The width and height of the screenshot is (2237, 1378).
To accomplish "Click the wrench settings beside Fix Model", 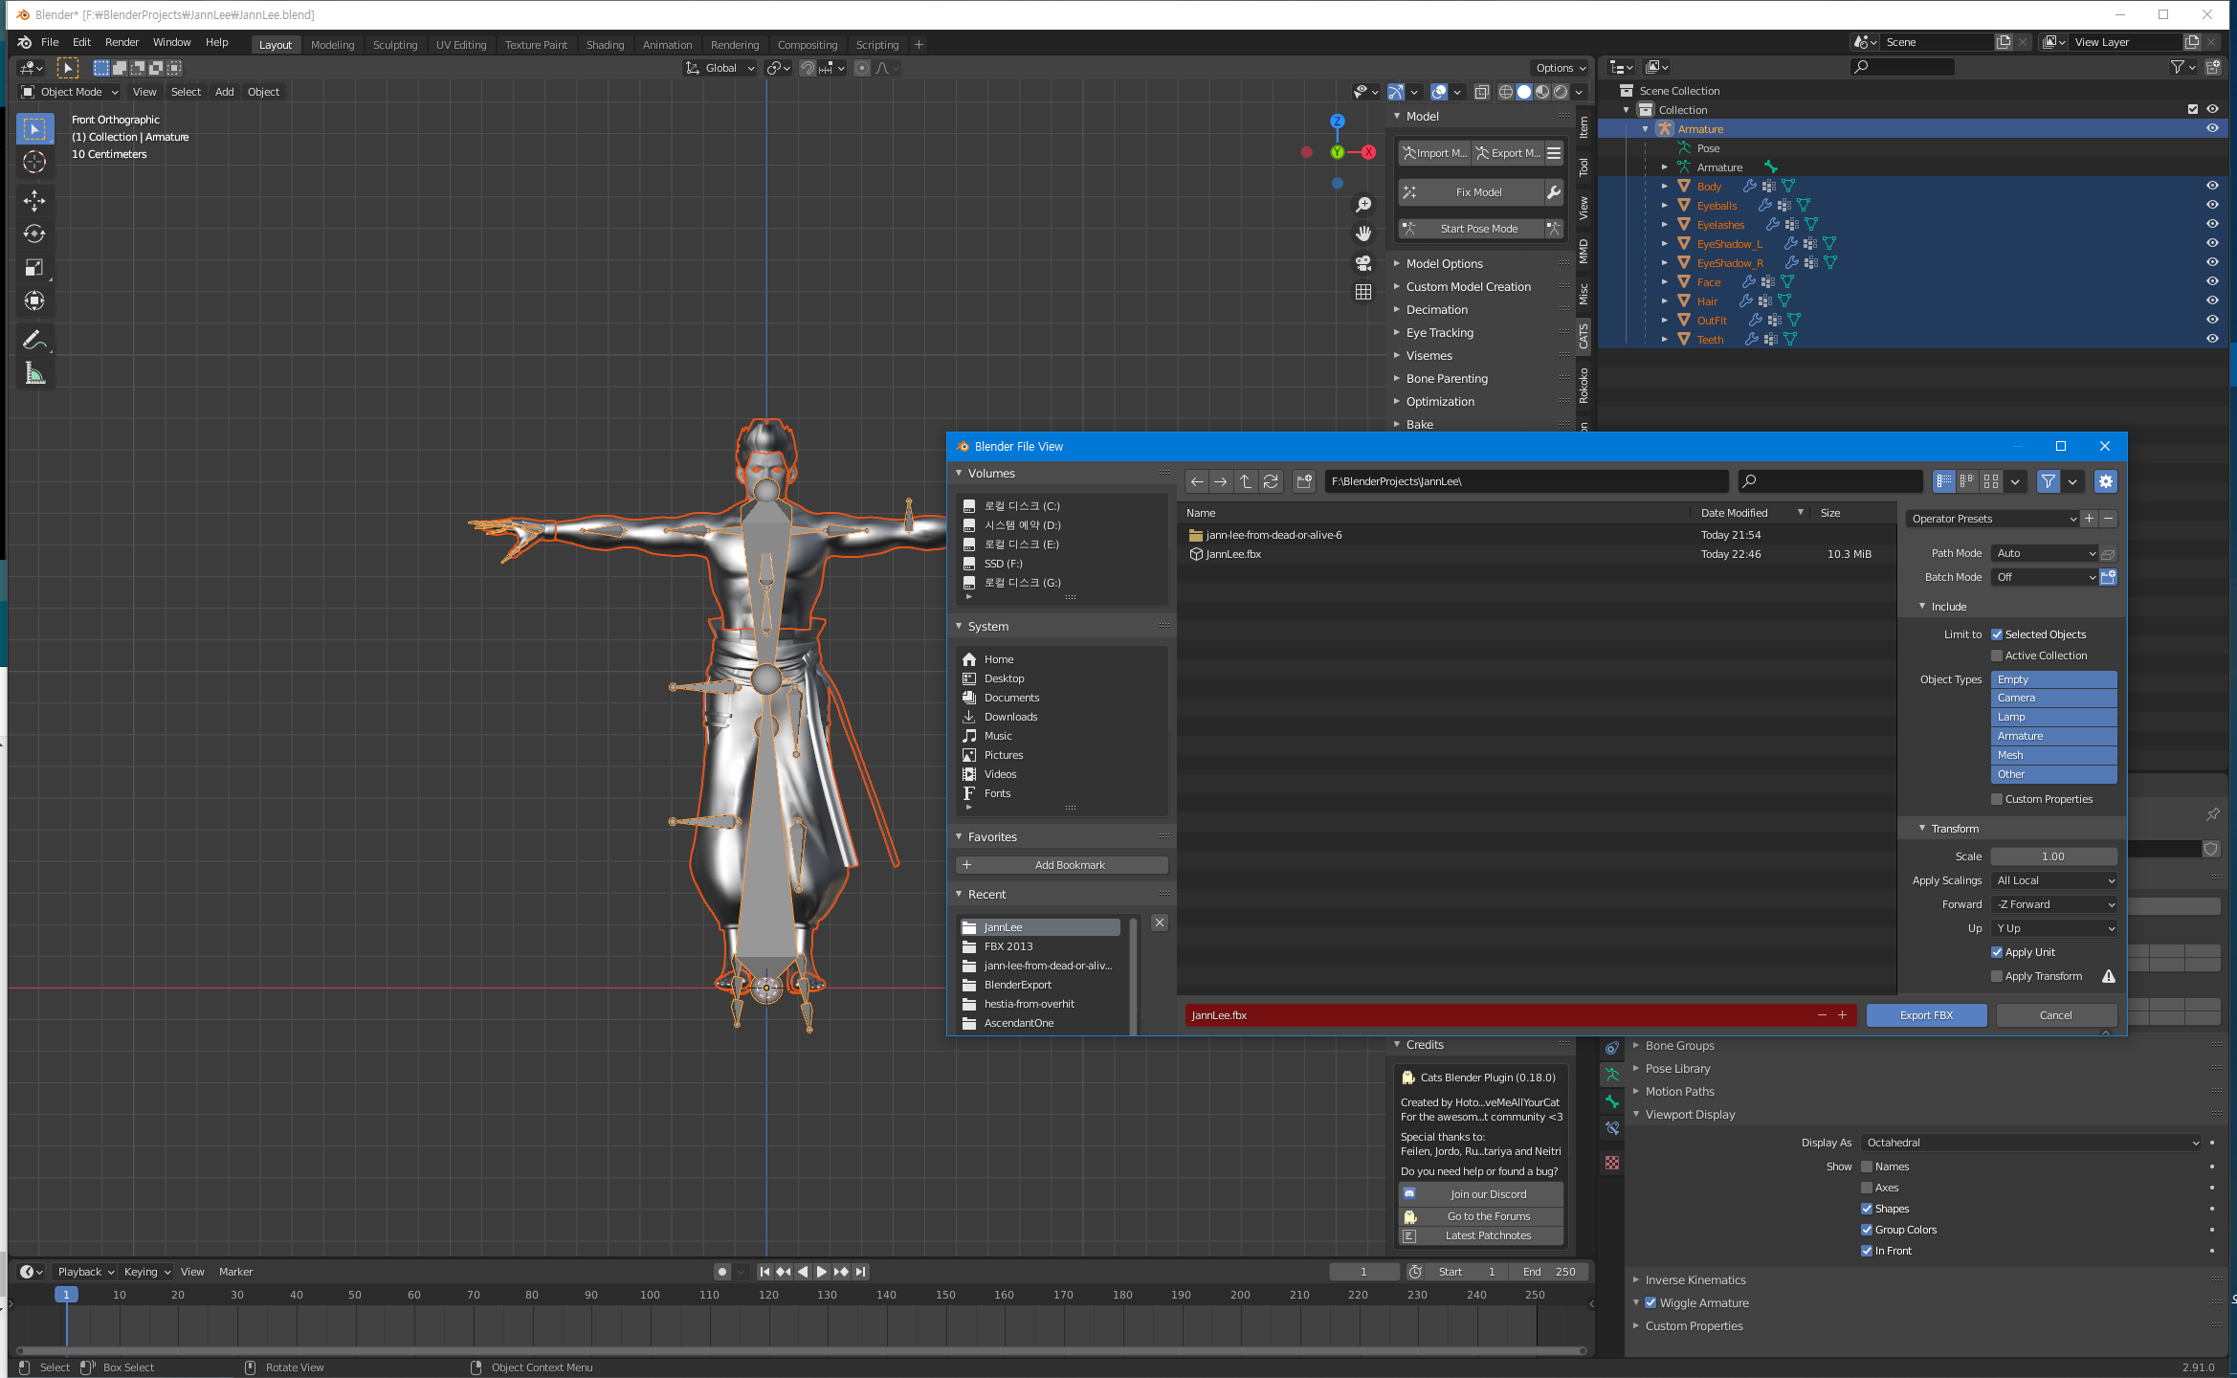I will 1554,192.
